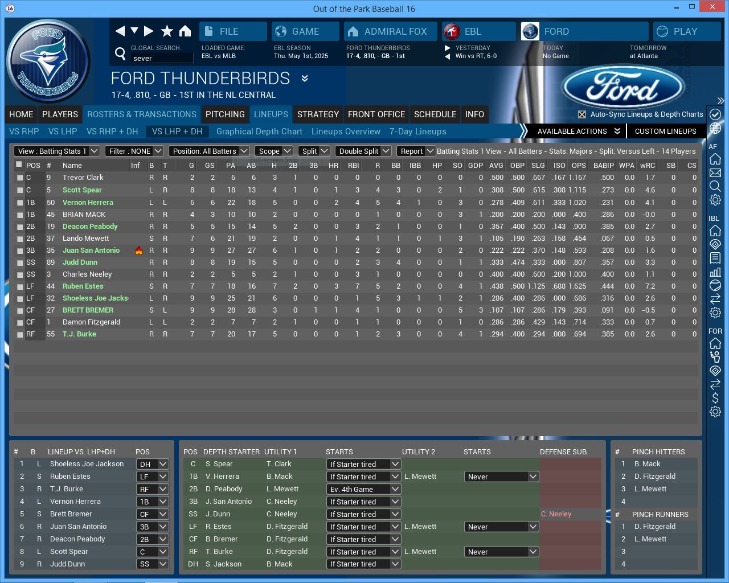Toggle Auto-Sync Lineups & Depth Charts checkbox
Viewport: 729px width, 583px height.
point(582,114)
